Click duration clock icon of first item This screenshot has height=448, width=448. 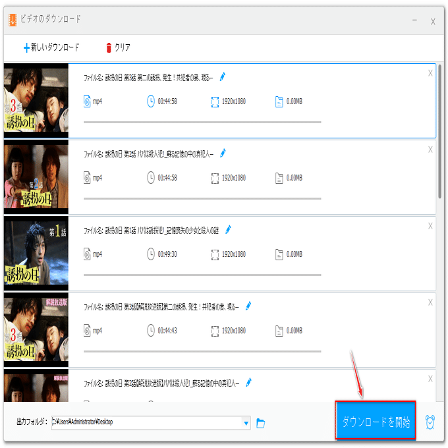[151, 101]
